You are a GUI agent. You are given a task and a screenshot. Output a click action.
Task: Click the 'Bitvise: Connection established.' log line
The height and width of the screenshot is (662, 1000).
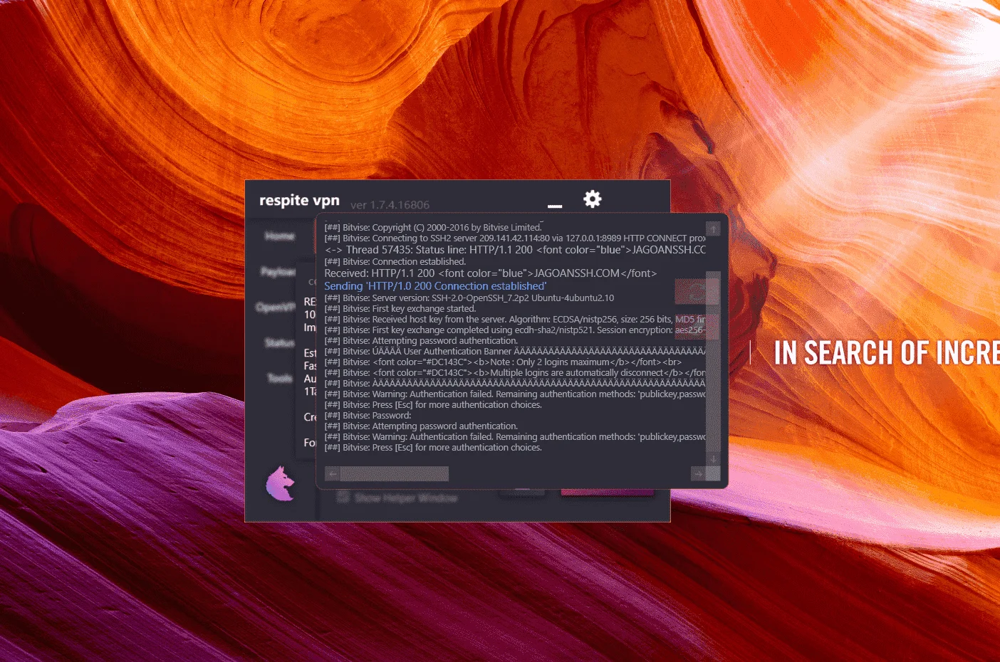[395, 262]
